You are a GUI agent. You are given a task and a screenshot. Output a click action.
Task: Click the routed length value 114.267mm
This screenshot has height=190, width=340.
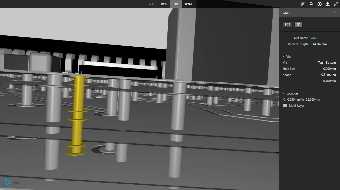click(x=319, y=44)
